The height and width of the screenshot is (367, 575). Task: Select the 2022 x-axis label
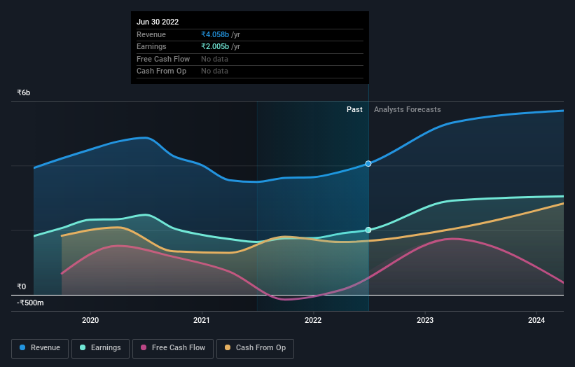[x=313, y=320]
